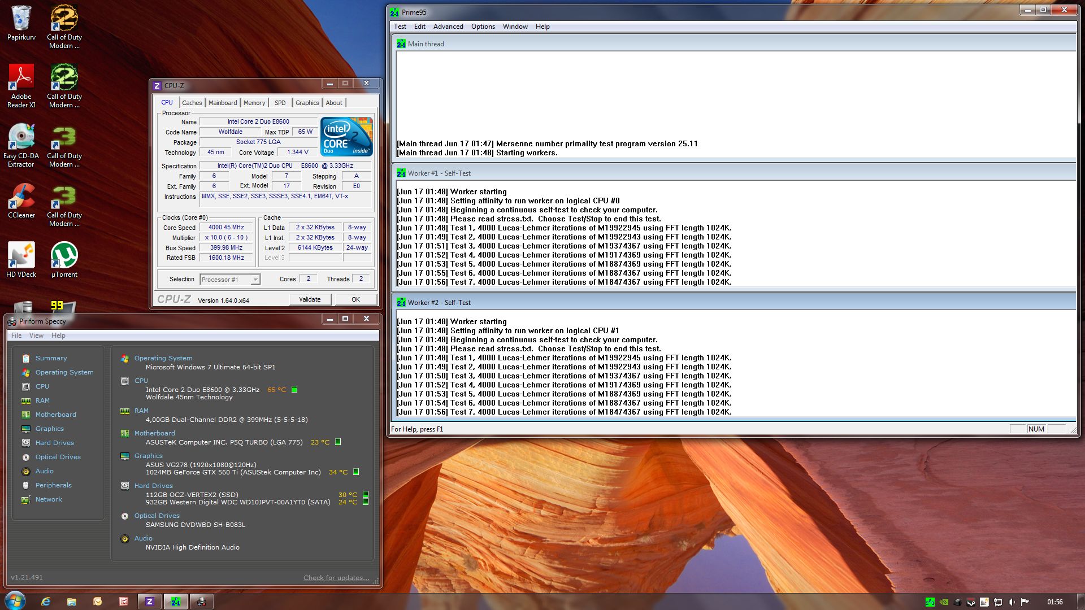
Task: Switch to CPU-Z via its taskbar button
Action: 150,602
